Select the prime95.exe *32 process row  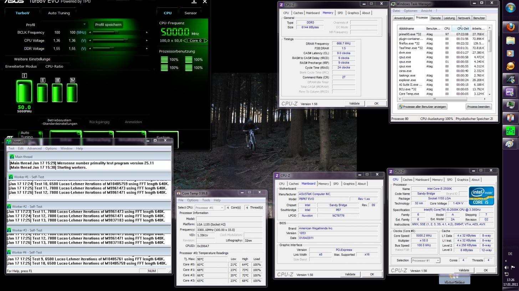(x=442, y=34)
